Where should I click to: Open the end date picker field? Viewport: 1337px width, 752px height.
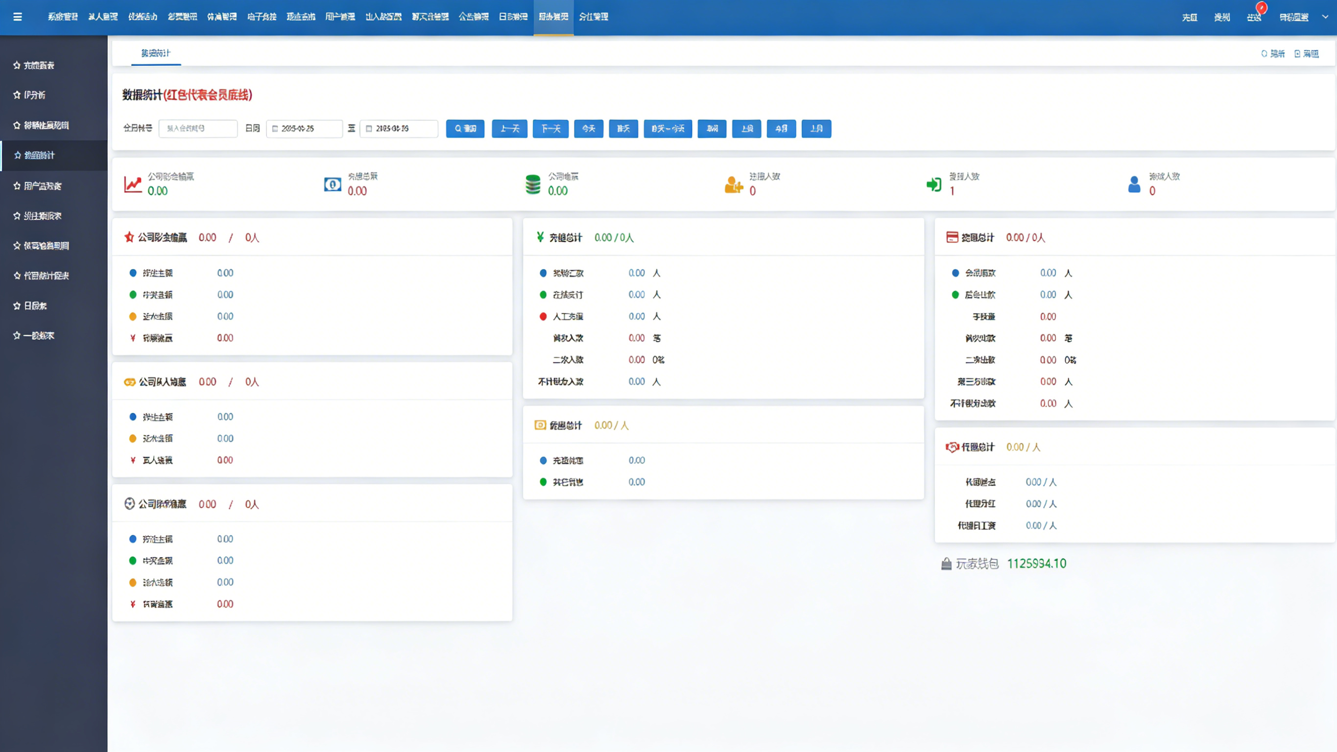(399, 129)
